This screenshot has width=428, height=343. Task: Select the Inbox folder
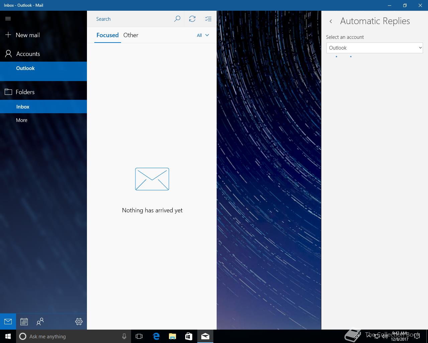pyautogui.click(x=23, y=107)
